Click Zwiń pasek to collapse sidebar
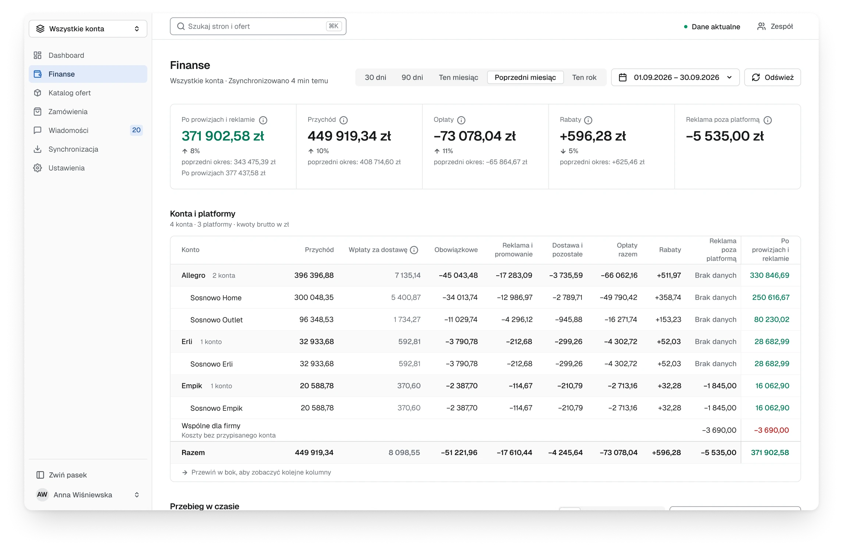Viewport: 843px width, 550px height. (88, 475)
